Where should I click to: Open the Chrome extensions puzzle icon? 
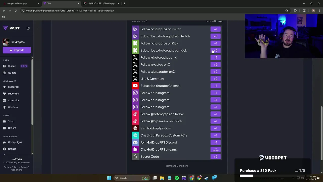click(295, 11)
